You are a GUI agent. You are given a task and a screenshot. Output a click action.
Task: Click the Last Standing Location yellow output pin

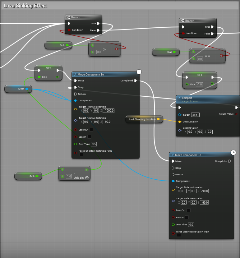pos(158,119)
